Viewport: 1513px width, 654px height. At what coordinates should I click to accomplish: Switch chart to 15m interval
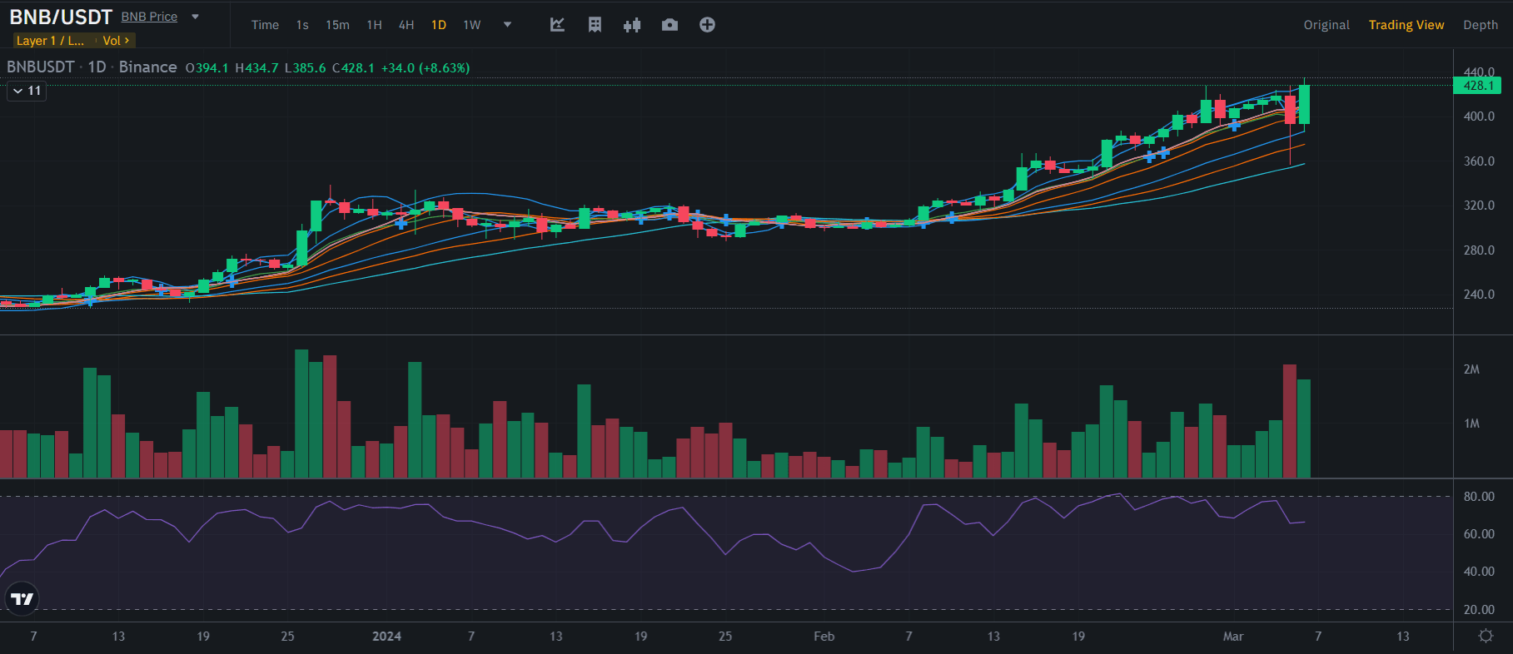(337, 25)
